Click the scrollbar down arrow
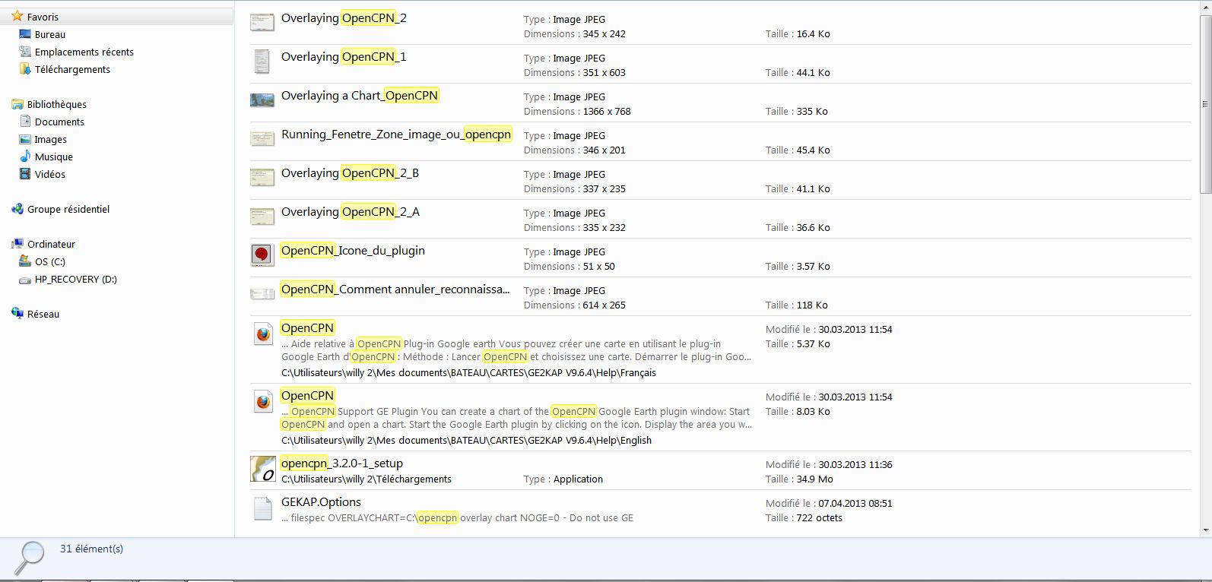 (1205, 530)
